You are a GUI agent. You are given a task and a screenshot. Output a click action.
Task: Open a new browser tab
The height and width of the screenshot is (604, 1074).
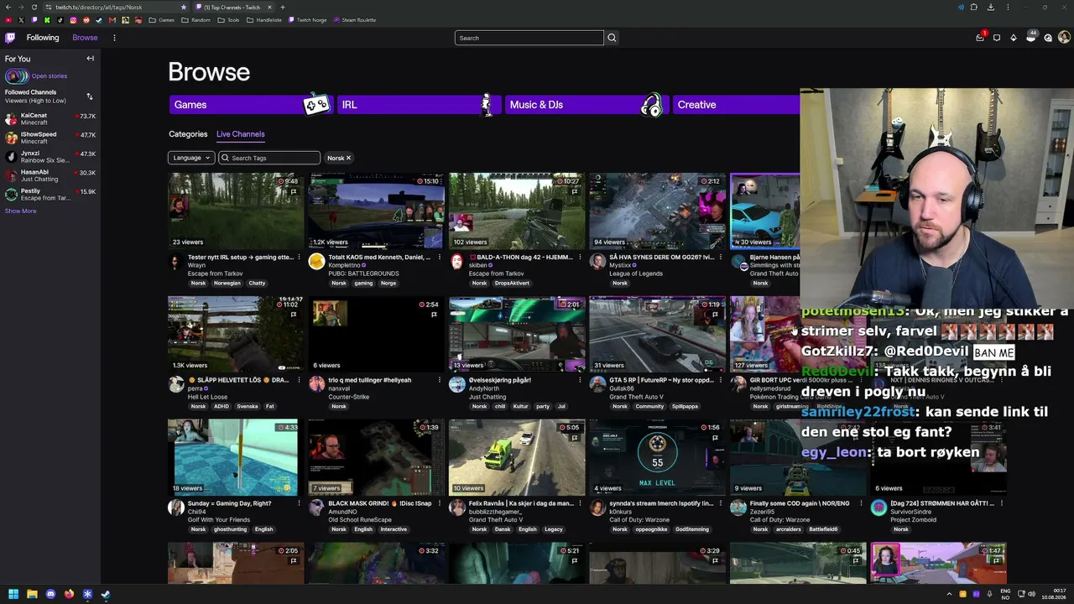click(283, 7)
